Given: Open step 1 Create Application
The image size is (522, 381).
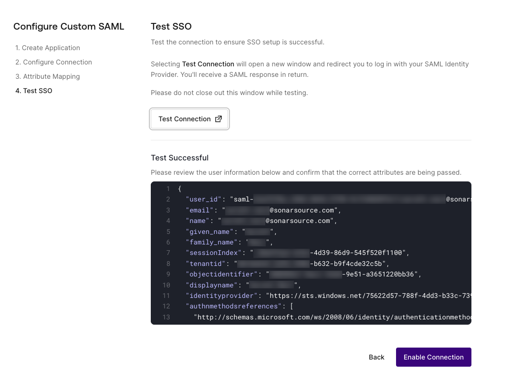Looking at the screenshot, I should coord(48,48).
